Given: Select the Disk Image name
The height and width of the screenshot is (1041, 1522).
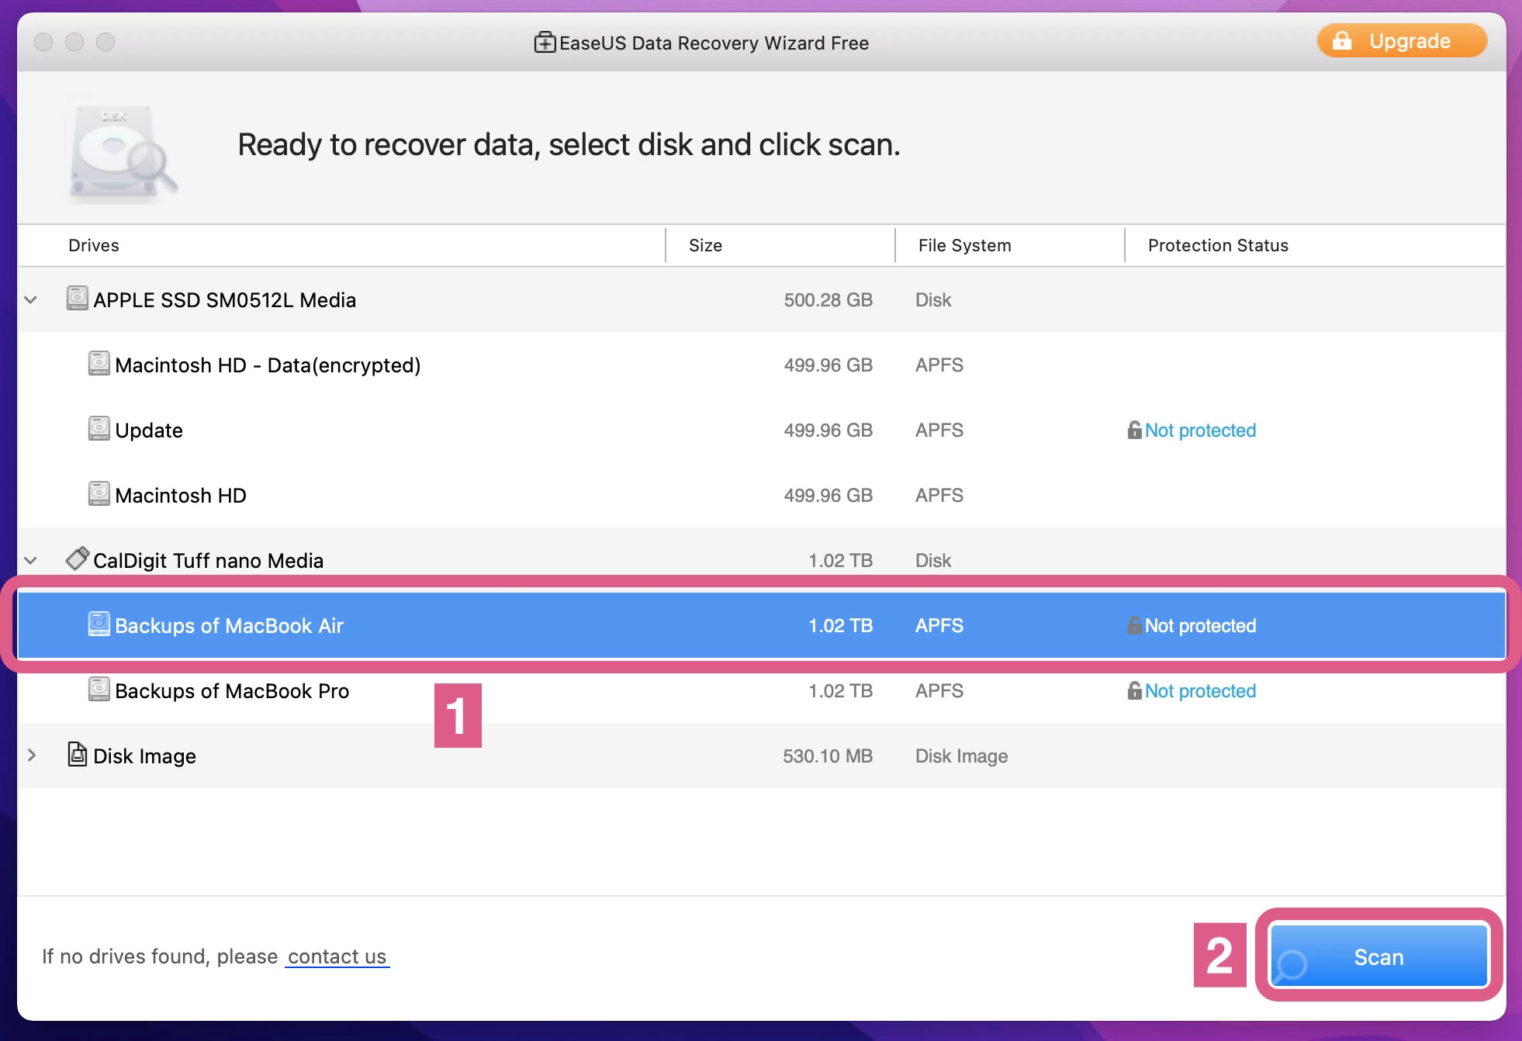Looking at the screenshot, I should (x=144, y=756).
